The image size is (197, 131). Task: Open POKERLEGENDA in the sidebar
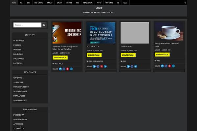pos(20,119)
